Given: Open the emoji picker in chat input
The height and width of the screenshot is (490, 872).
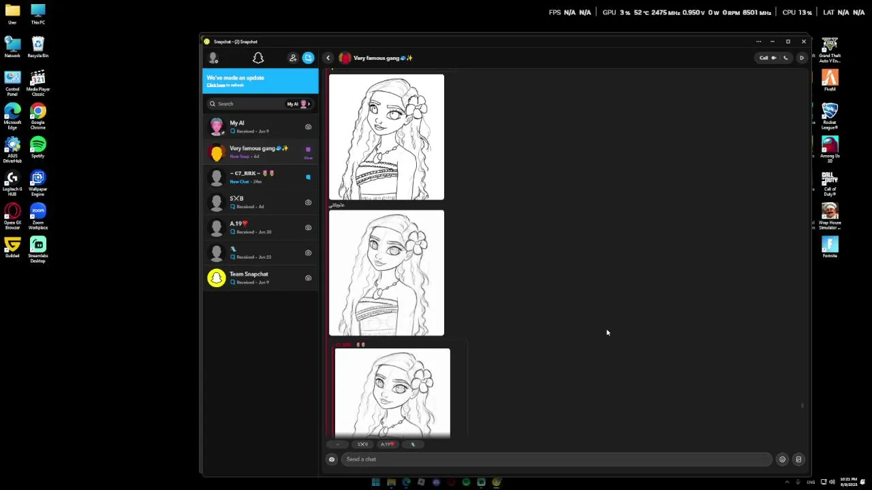Looking at the screenshot, I should coord(782,459).
